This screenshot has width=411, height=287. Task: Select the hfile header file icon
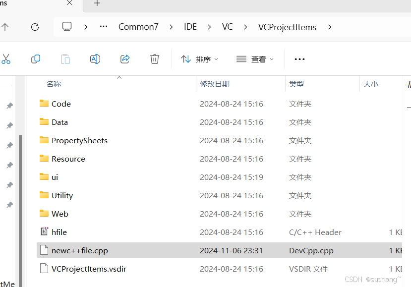pyautogui.click(x=44, y=231)
